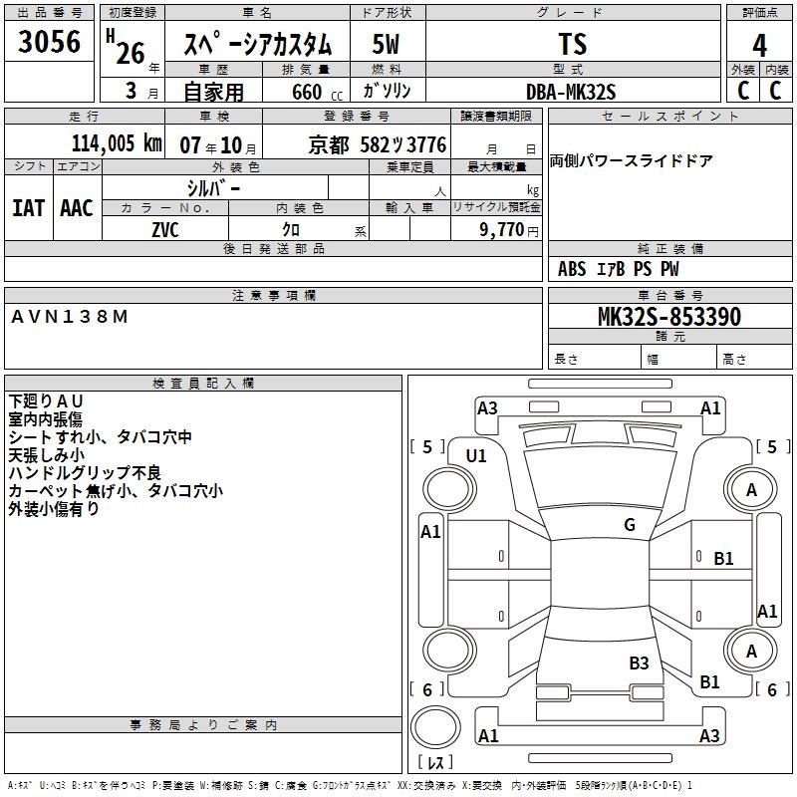Click air conditioner value AAC
Viewport: 797px width, 797px height.
77,208
